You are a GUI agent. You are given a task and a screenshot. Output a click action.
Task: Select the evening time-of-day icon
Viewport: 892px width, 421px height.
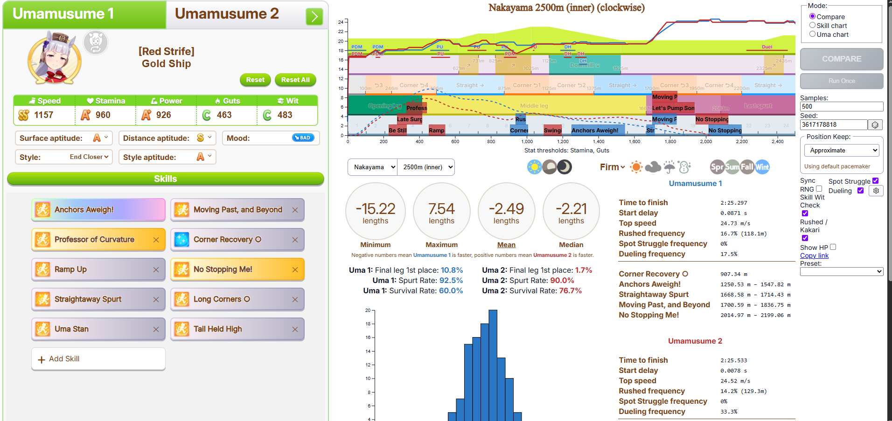click(550, 167)
